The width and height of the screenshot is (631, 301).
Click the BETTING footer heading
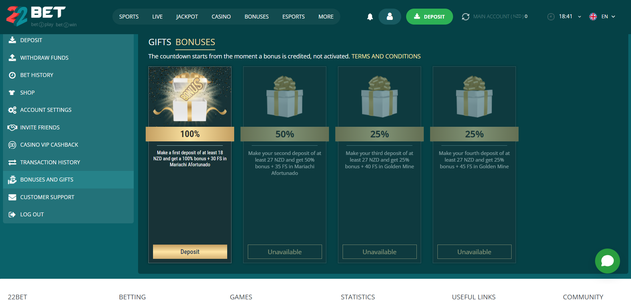pos(132,297)
